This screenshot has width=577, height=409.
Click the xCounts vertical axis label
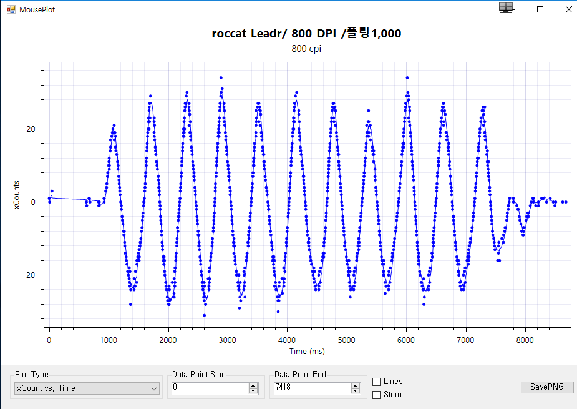tap(17, 194)
